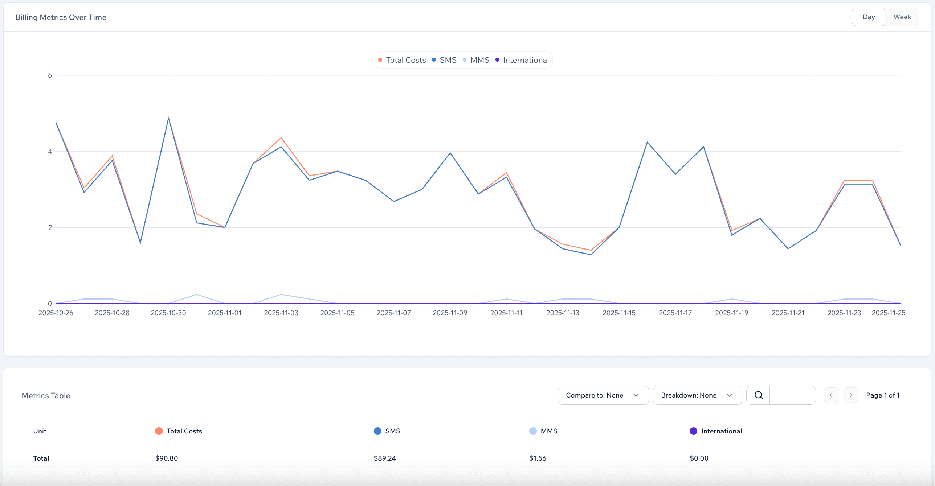This screenshot has width=935, height=486.
Task: Click the search magnifier icon
Action: pos(758,395)
